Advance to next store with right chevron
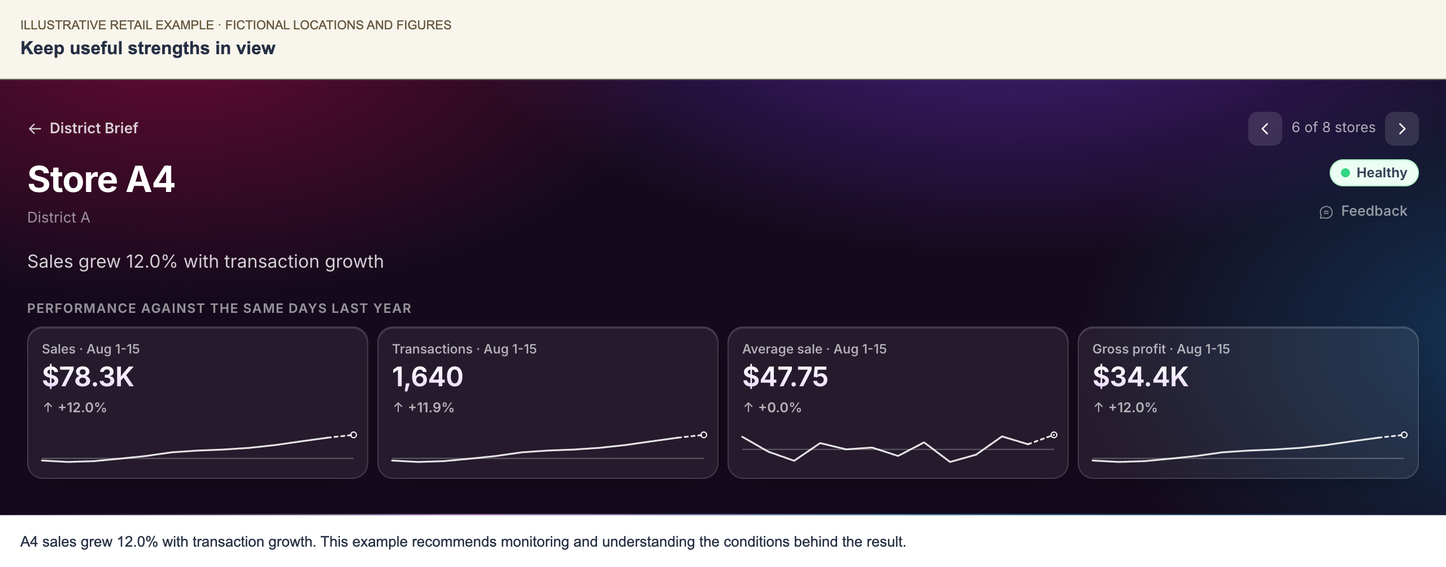This screenshot has height=567, width=1446. [1401, 129]
